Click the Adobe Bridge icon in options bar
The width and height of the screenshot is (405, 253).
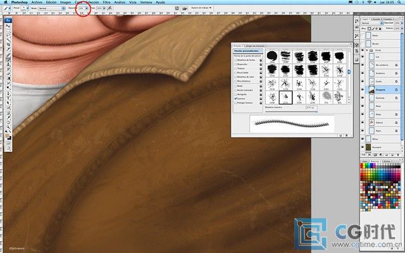click(x=185, y=8)
